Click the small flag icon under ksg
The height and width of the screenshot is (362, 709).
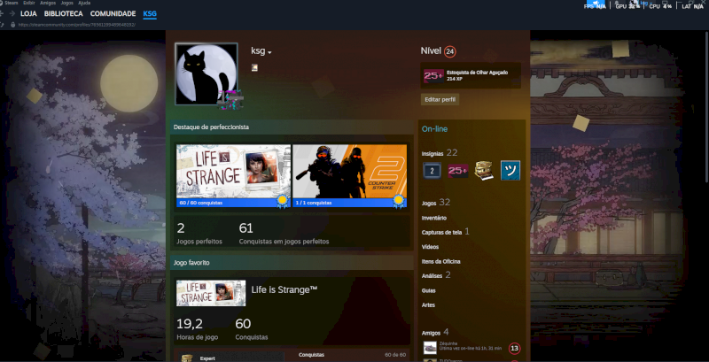[254, 67]
